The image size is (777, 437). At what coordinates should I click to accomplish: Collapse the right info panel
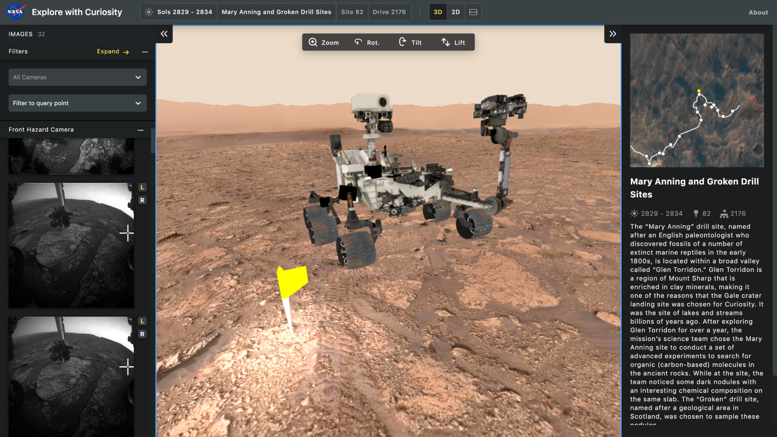[x=613, y=34]
